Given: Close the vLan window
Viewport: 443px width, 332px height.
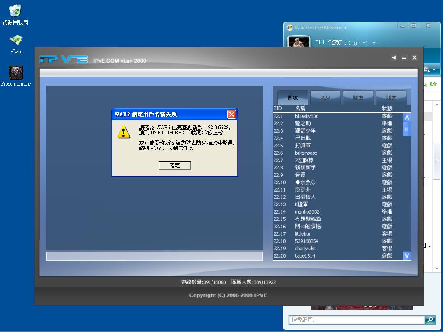Looking at the screenshot, I should 414,57.
